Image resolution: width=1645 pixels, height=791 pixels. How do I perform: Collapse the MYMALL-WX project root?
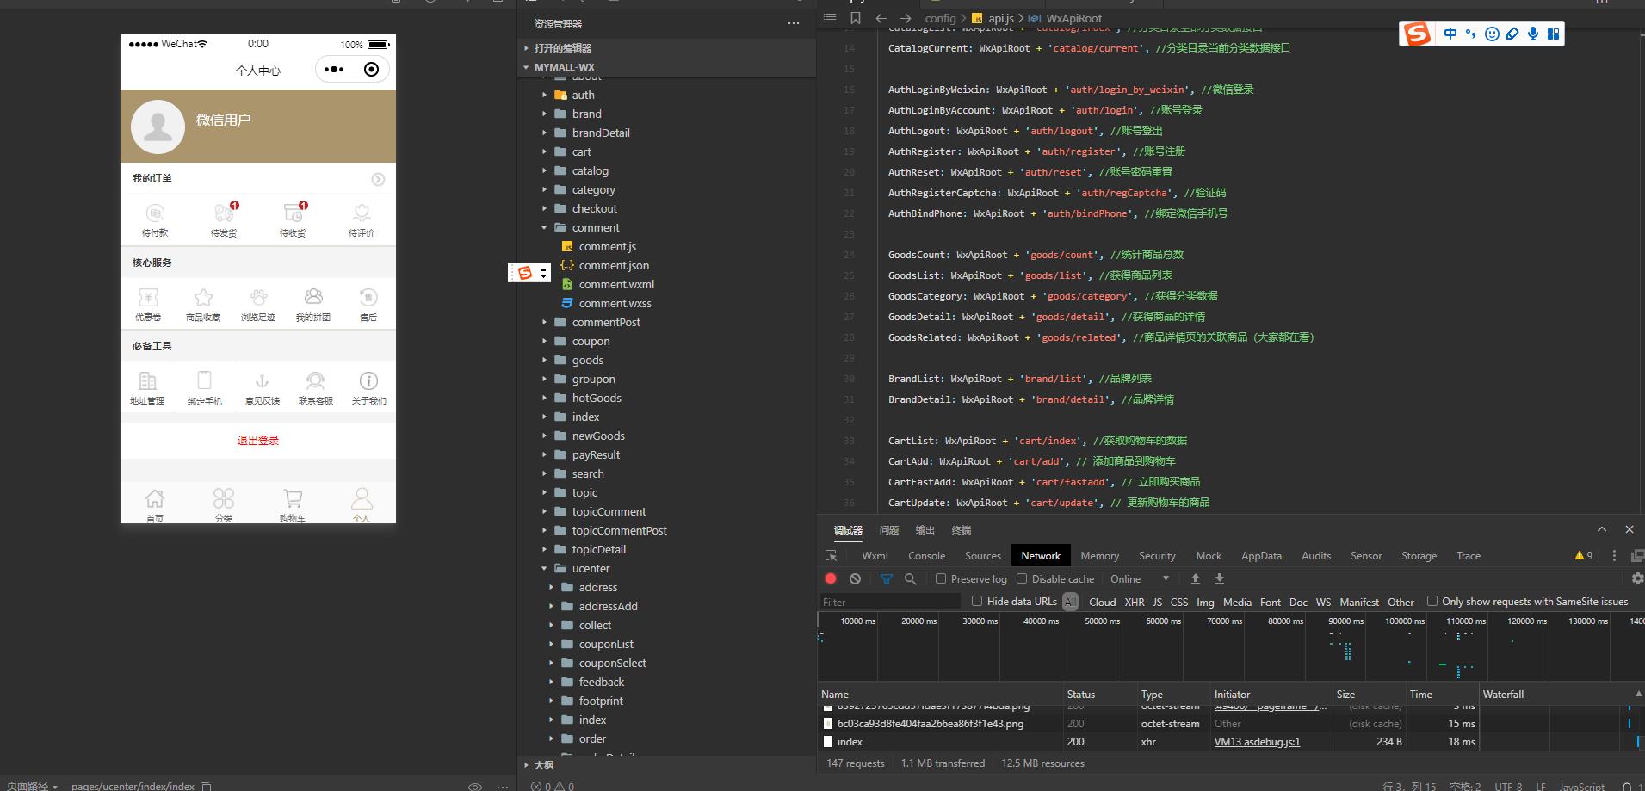[x=527, y=67]
